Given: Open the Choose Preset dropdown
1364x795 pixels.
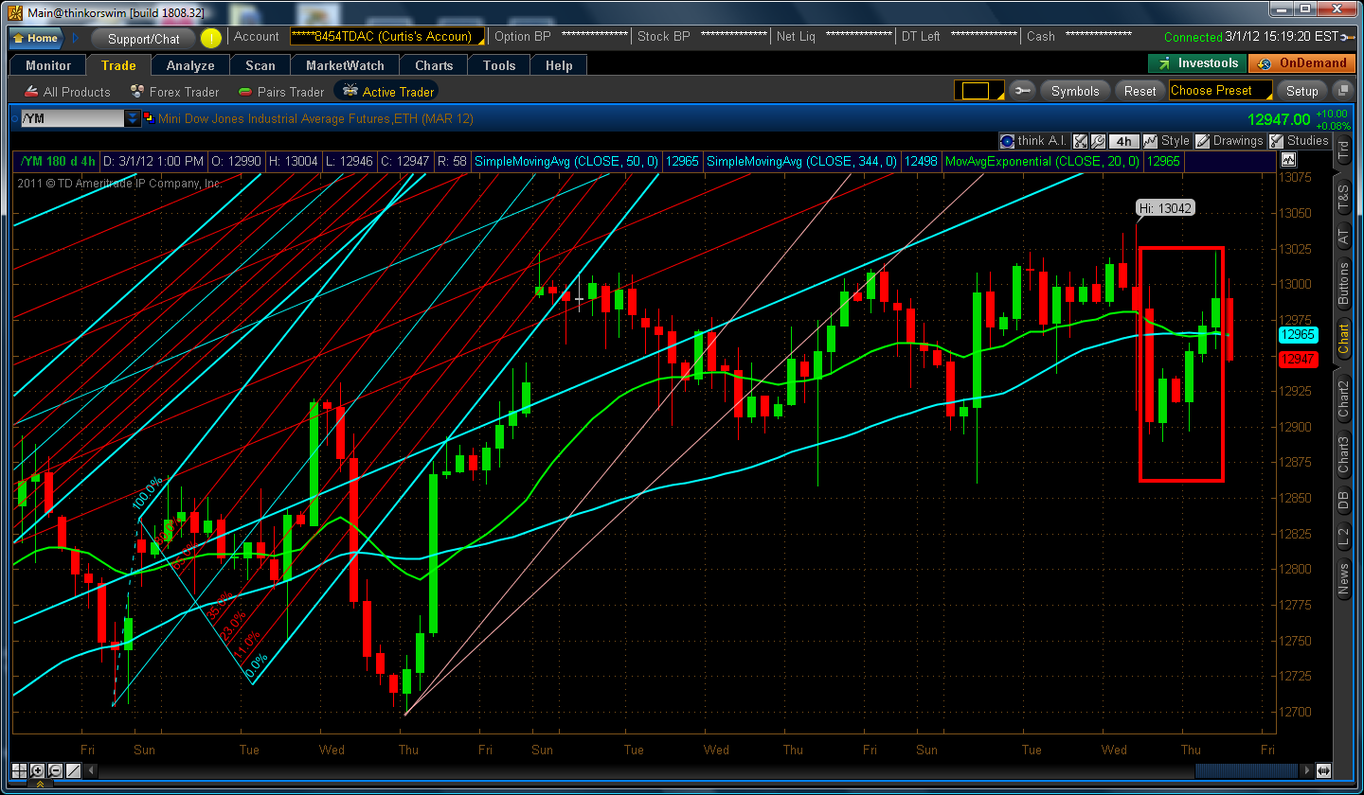Looking at the screenshot, I should 1221,91.
